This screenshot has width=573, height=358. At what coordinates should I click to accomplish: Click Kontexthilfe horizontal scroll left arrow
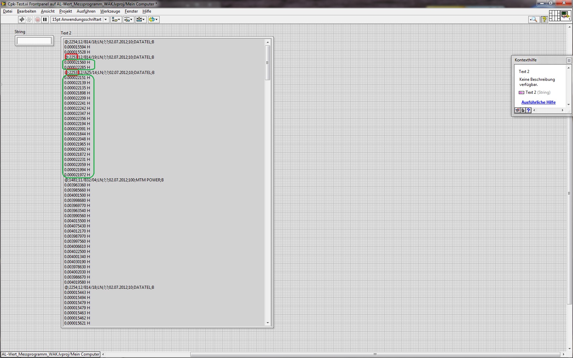(x=534, y=110)
